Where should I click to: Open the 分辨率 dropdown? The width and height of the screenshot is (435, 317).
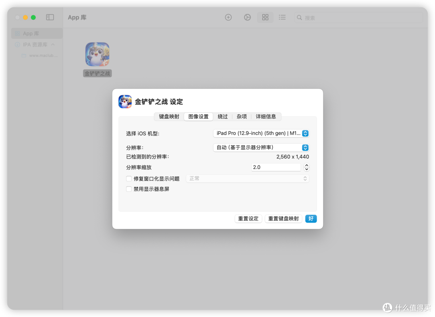[x=261, y=147]
